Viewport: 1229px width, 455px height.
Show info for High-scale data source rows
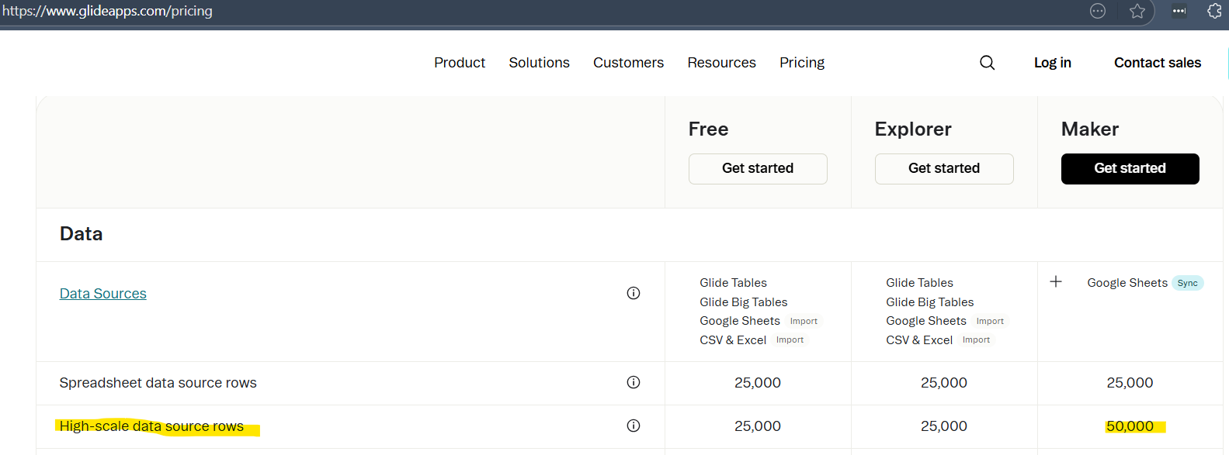coord(634,426)
